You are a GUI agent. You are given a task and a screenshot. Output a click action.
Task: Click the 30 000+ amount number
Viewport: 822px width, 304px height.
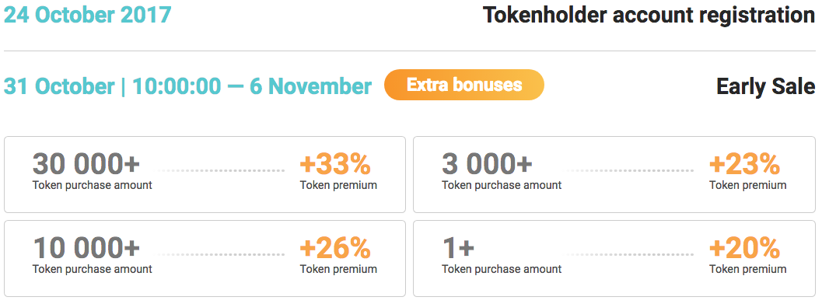click(x=86, y=164)
